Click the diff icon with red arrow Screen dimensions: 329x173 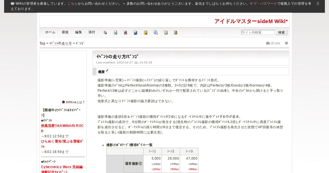pos(125,32)
